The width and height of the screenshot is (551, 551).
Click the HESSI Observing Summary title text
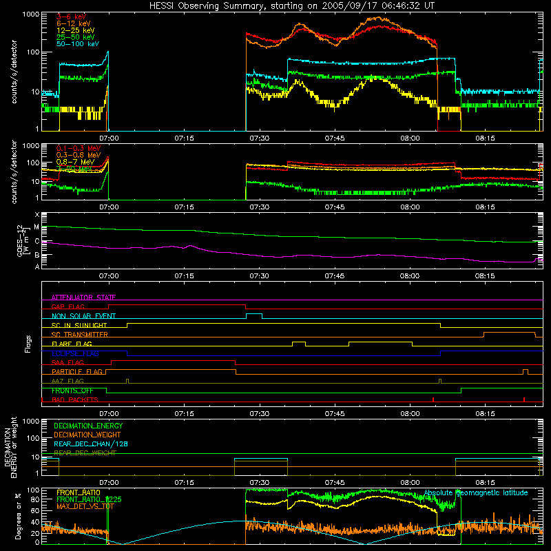click(x=292, y=6)
